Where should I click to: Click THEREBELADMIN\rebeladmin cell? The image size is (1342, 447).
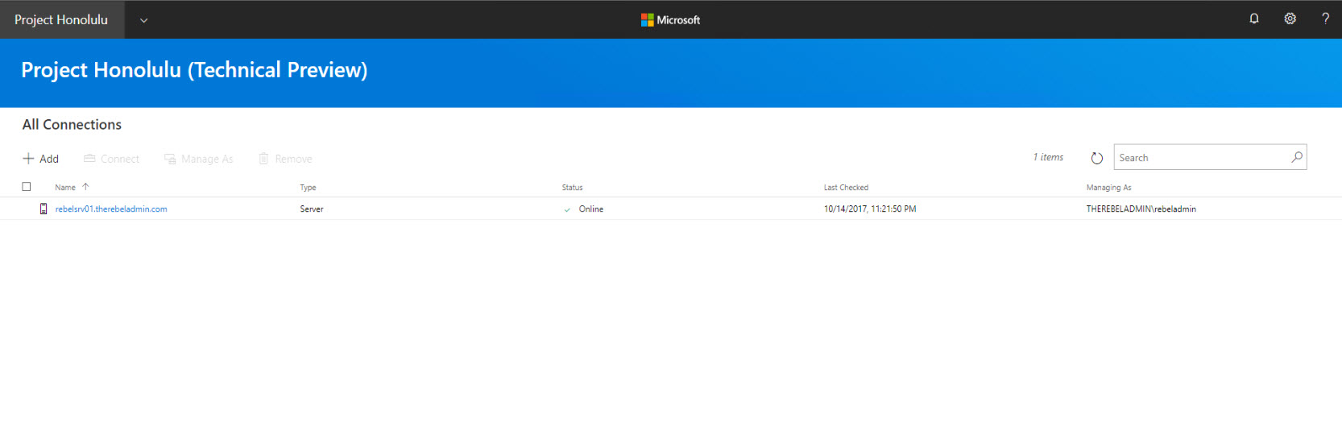[1141, 209]
